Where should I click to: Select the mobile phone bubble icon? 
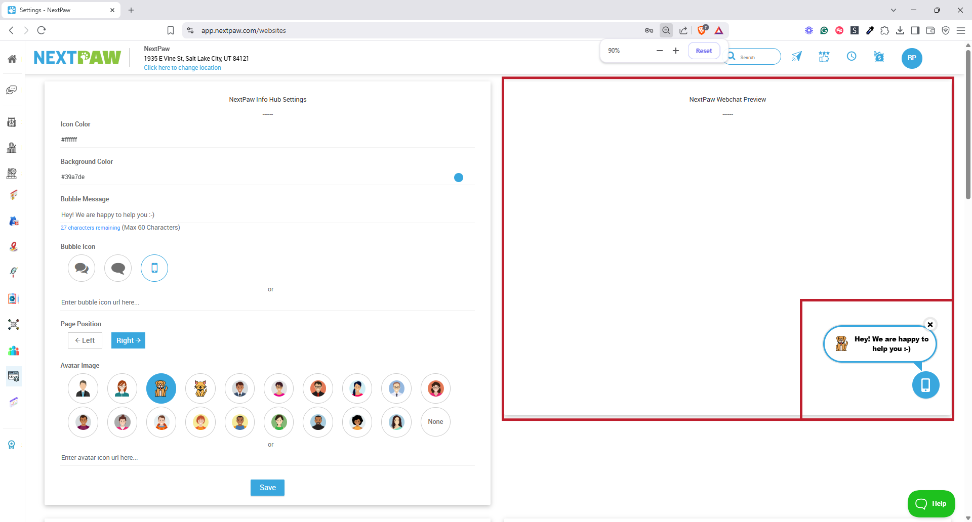click(x=154, y=268)
